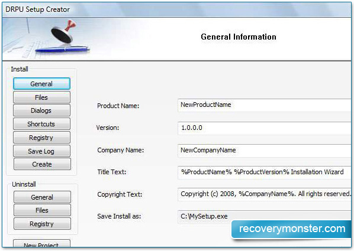Image resolution: width=354 pixels, height=251 pixels.
Task: Open the Install Registry section
Action: pyautogui.click(x=41, y=138)
